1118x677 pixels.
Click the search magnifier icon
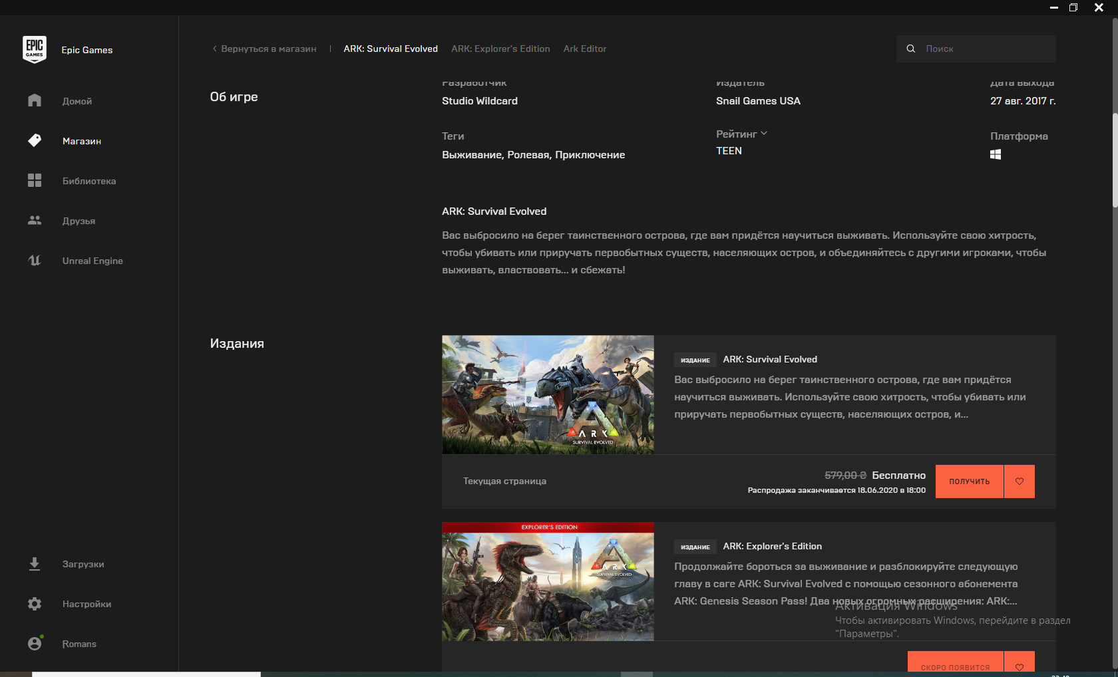pos(911,49)
